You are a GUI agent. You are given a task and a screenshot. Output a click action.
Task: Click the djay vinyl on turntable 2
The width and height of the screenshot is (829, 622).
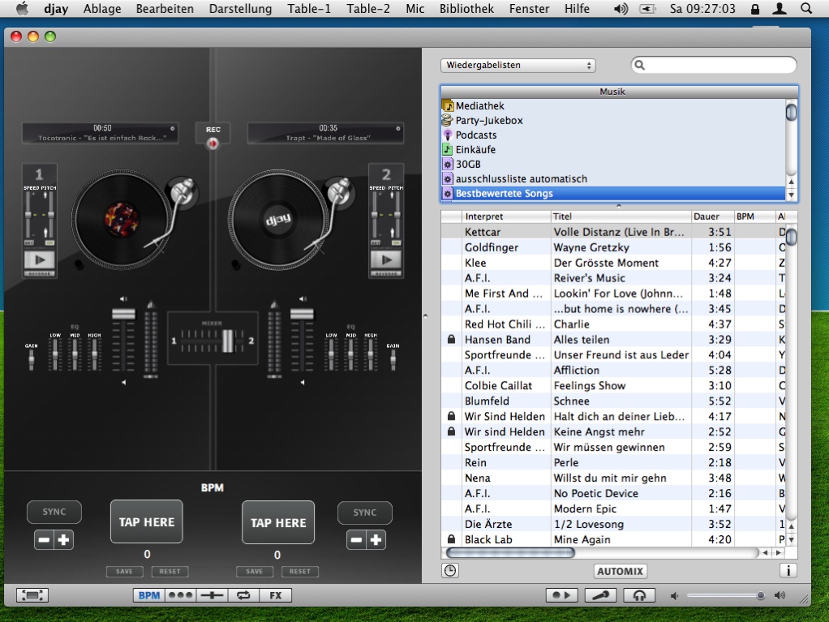278,219
